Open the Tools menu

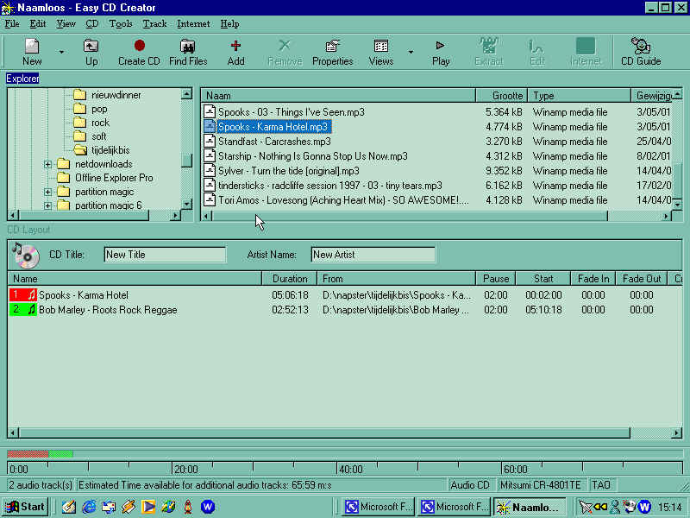tap(121, 24)
